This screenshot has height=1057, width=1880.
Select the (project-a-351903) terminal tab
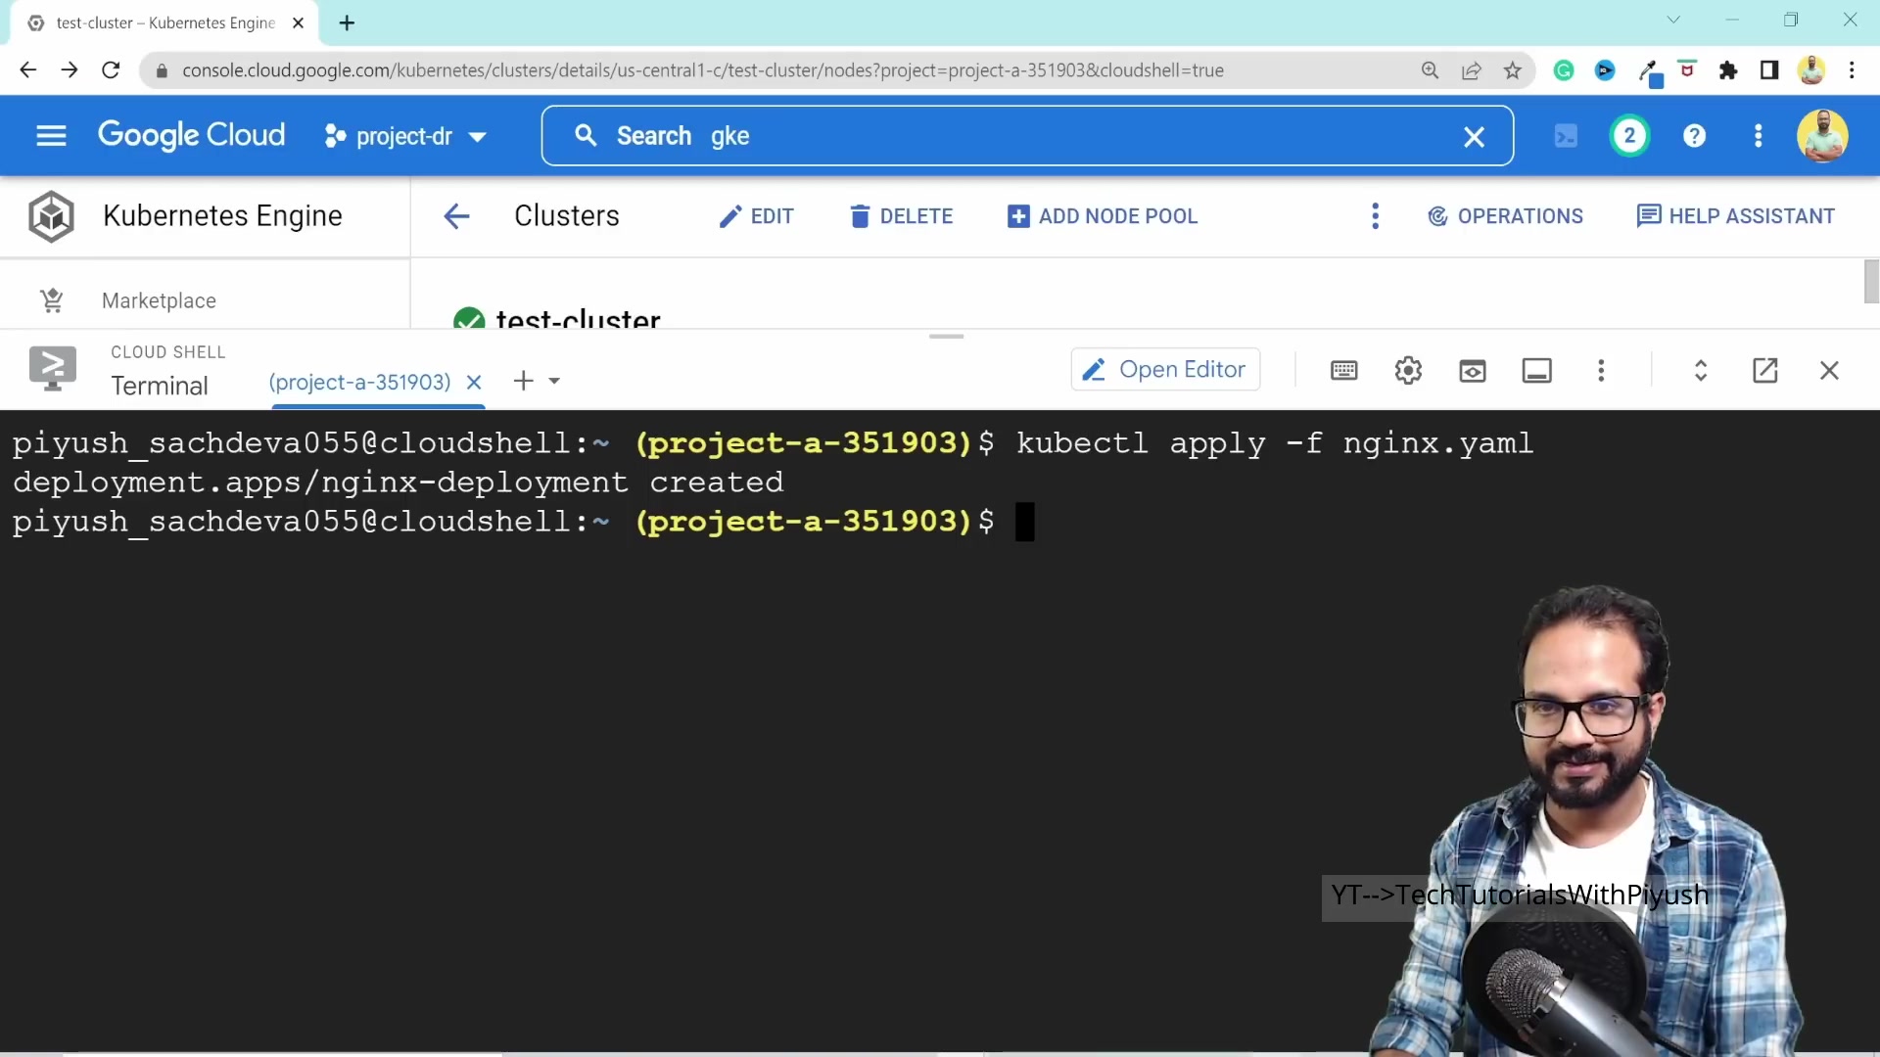point(359,382)
